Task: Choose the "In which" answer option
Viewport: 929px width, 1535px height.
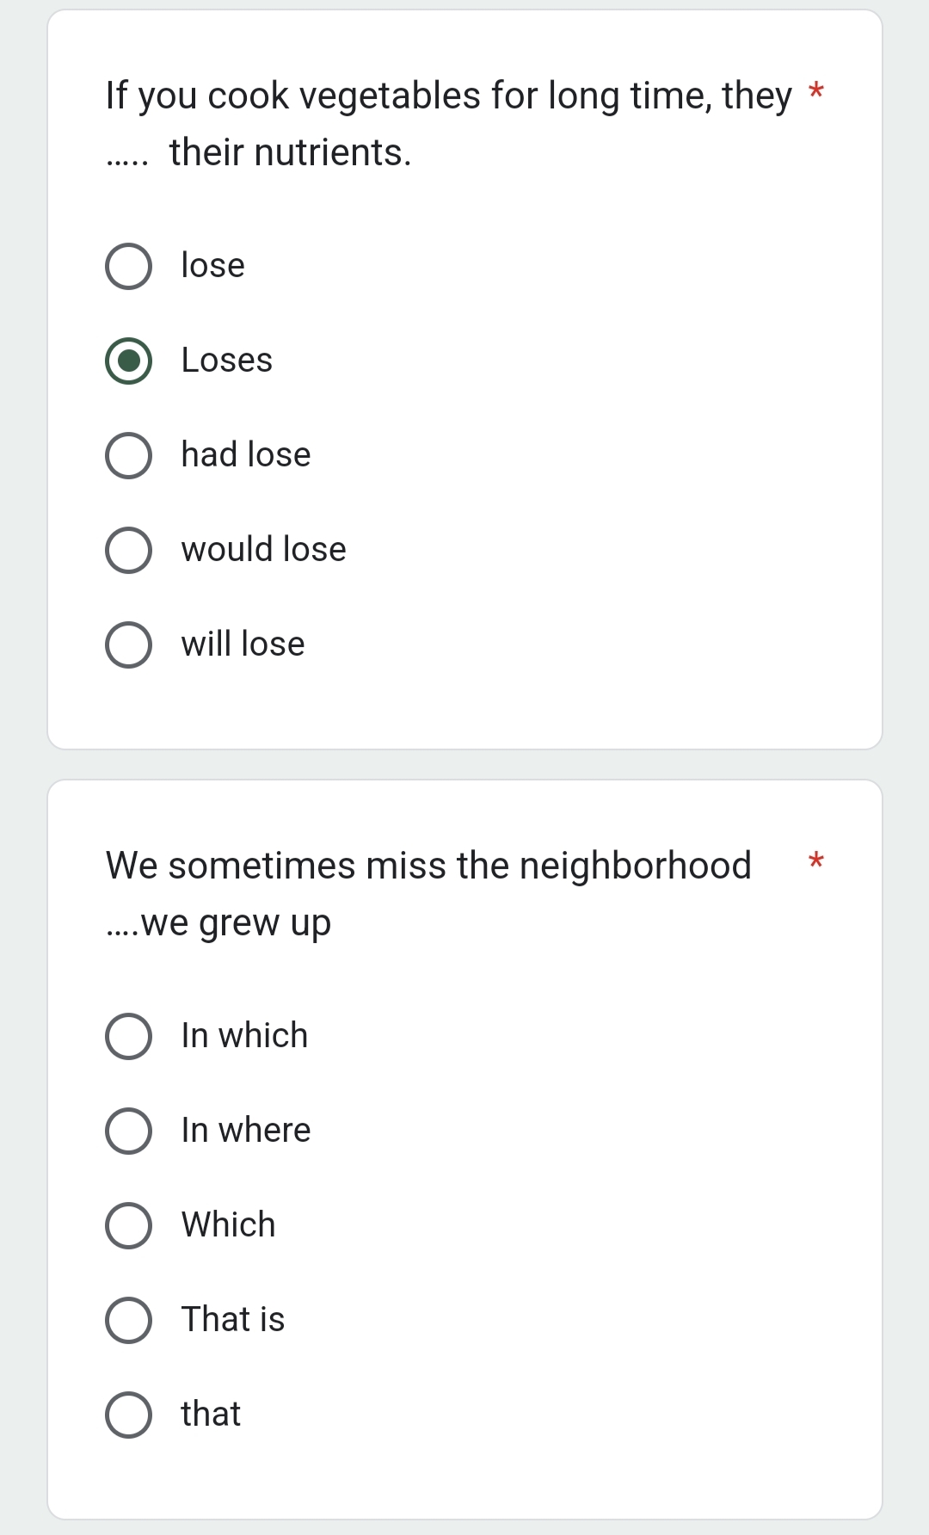Action: pos(129,1036)
